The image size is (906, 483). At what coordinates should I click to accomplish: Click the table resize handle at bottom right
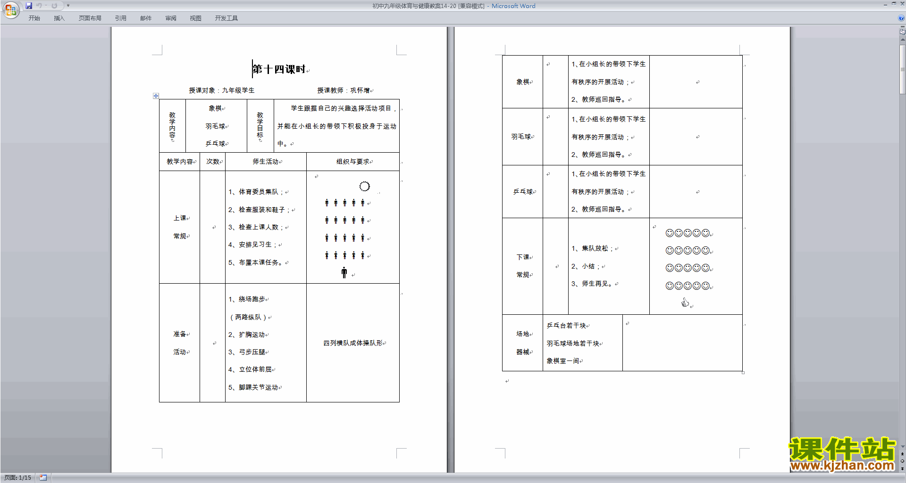coord(743,373)
